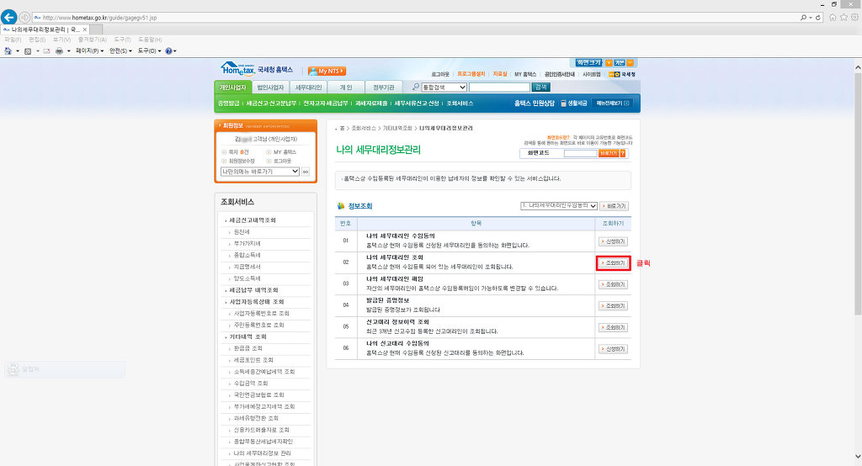
Task: Click the 프로그램설치 link
Action: (x=471, y=74)
